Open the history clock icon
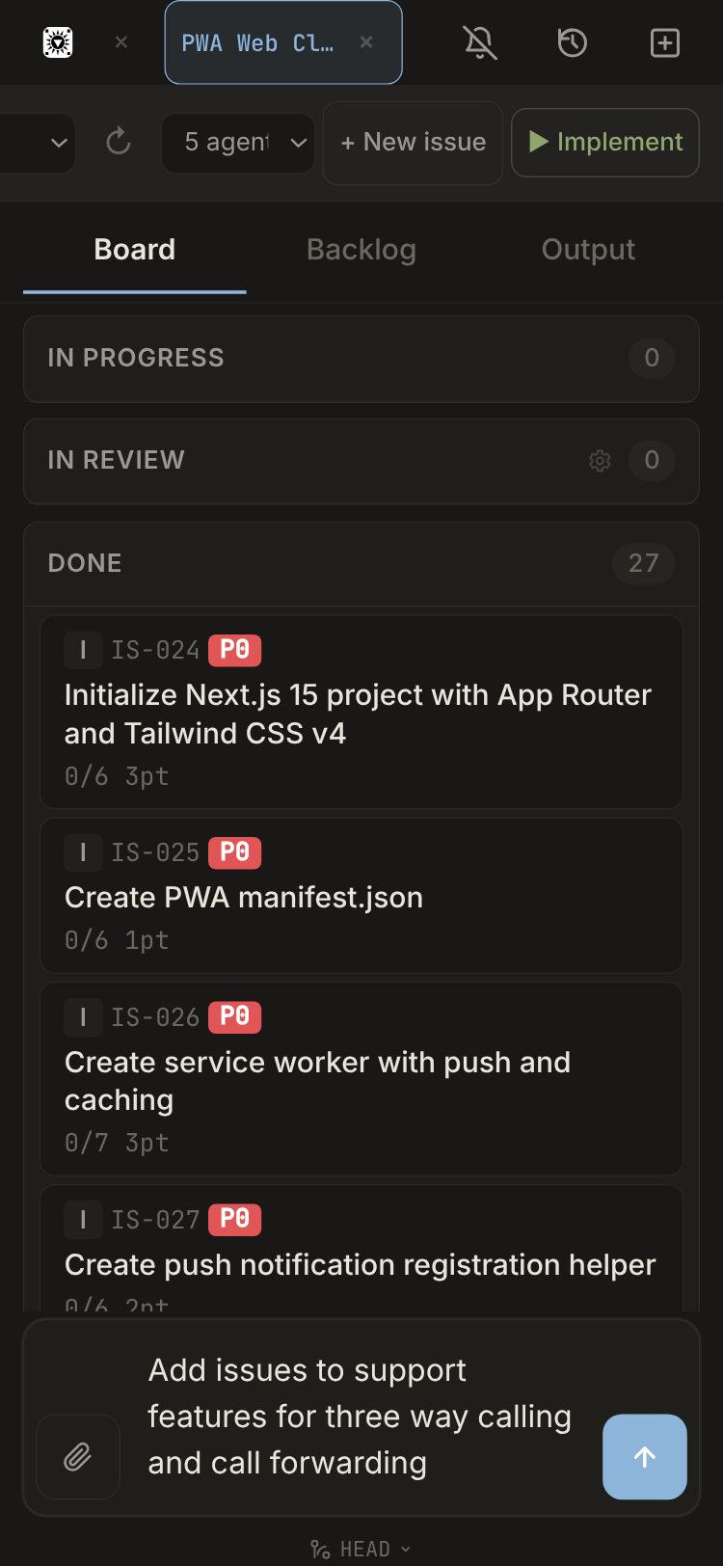This screenshot has width=723, height=1566. click(573, 42)
